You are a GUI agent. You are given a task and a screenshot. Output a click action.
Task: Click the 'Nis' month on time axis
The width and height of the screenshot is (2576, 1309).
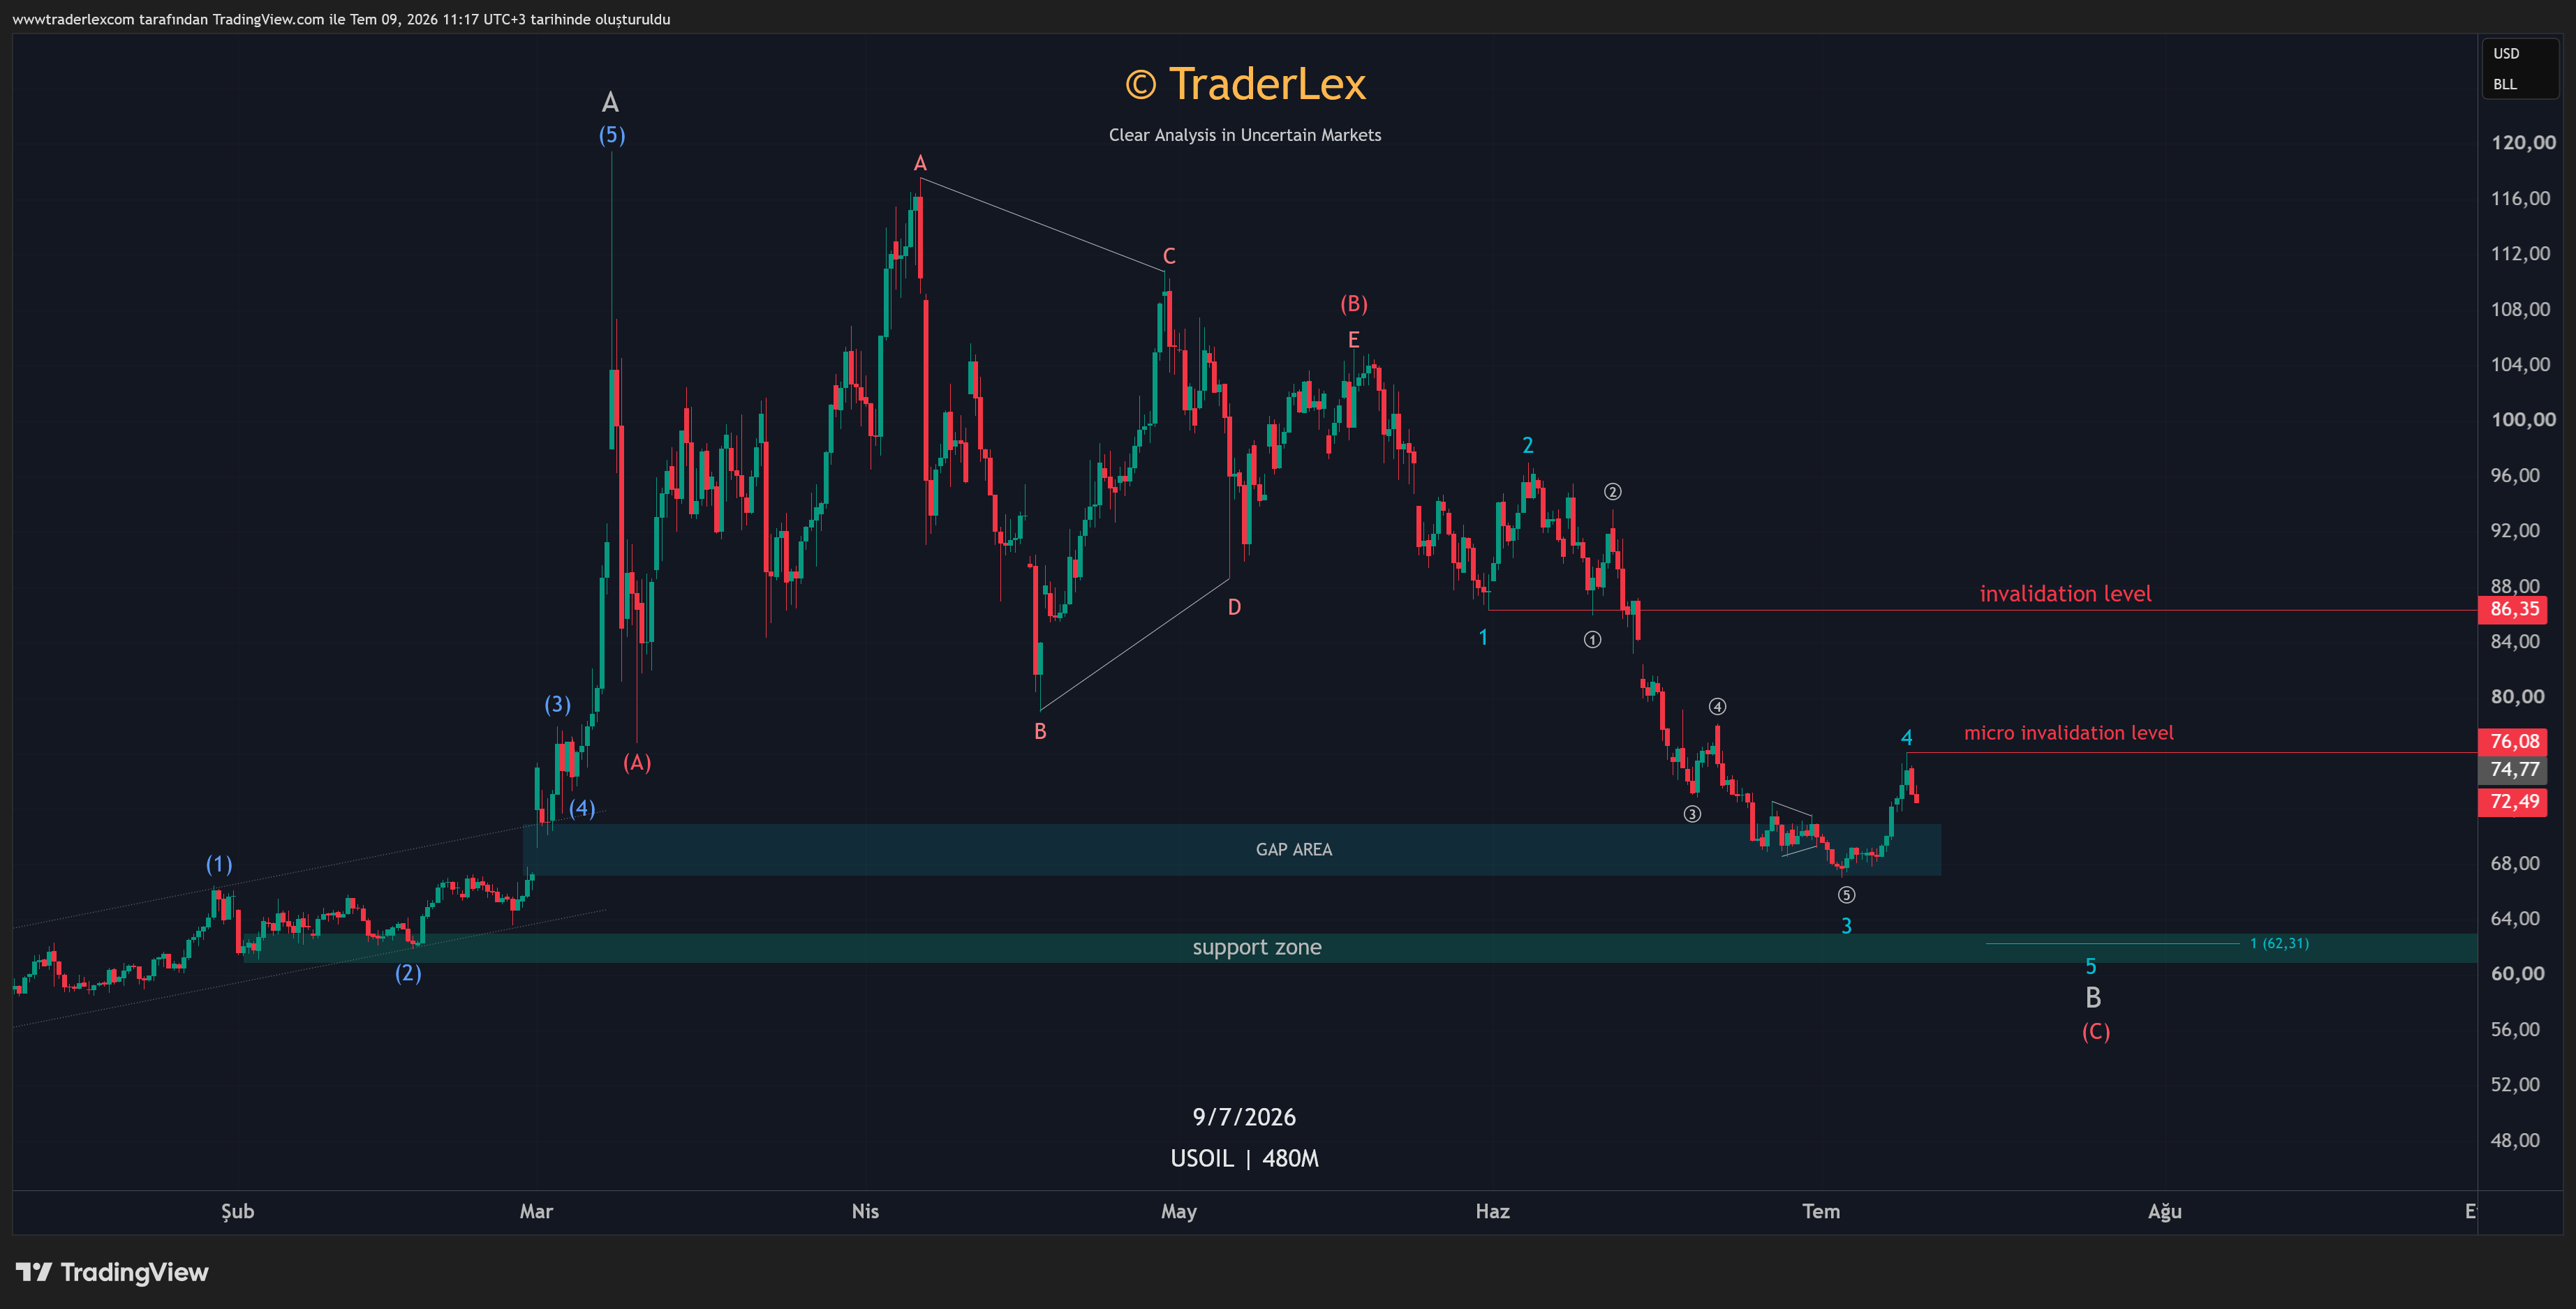tap(865, 1211)
